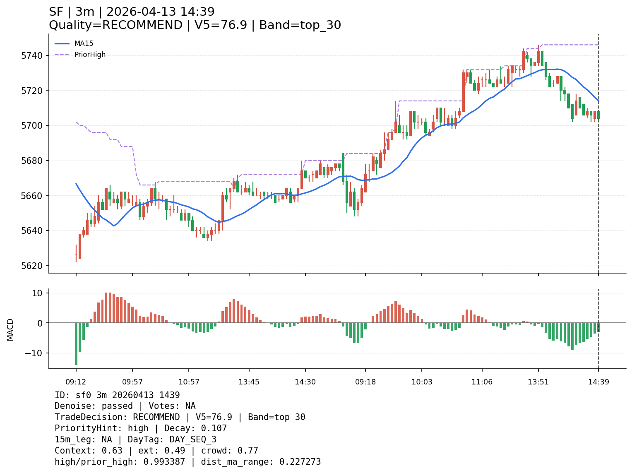Click the PriorityHint: high text line

[x=141, y=428]
